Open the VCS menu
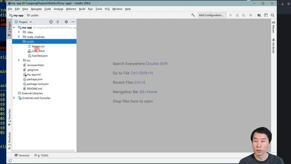The width and height of the screenshot is (291, 164). (x=107, y=9)
